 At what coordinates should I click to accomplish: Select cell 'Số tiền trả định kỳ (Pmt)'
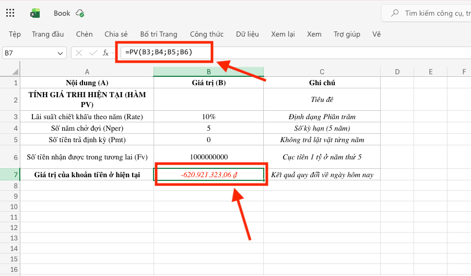87,140
